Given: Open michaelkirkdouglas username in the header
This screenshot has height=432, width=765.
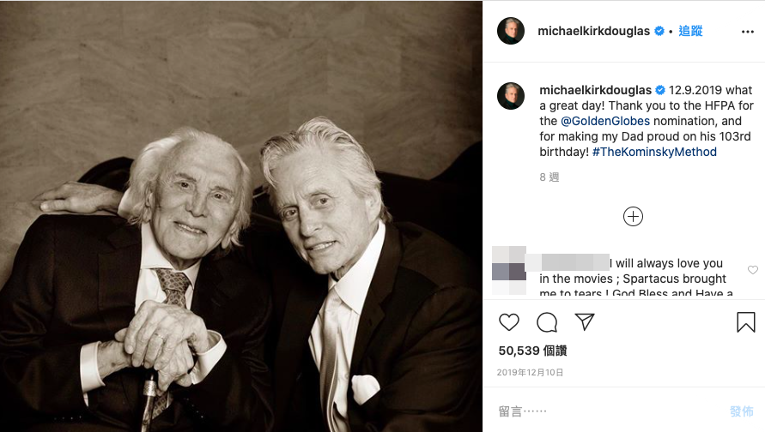Looking at the screenshot, I should (594, 31).
